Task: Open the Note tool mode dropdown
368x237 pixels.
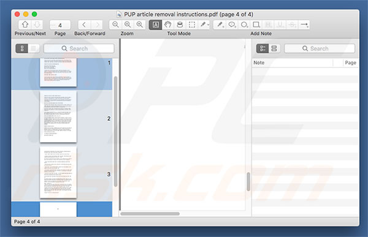Action: click(x=204, y=24)
